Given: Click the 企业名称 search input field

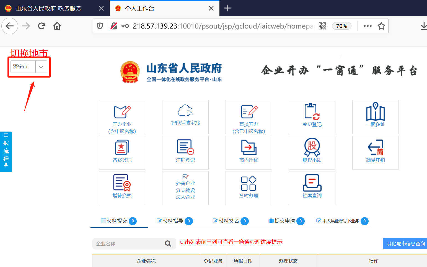Looking at the screenshot, I should point(128,244).
